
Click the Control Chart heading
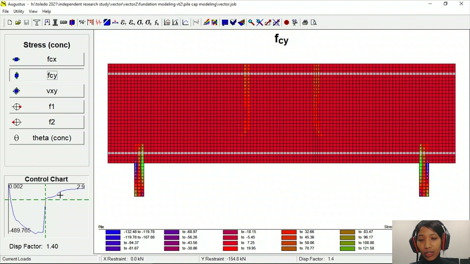pos(46,179)
